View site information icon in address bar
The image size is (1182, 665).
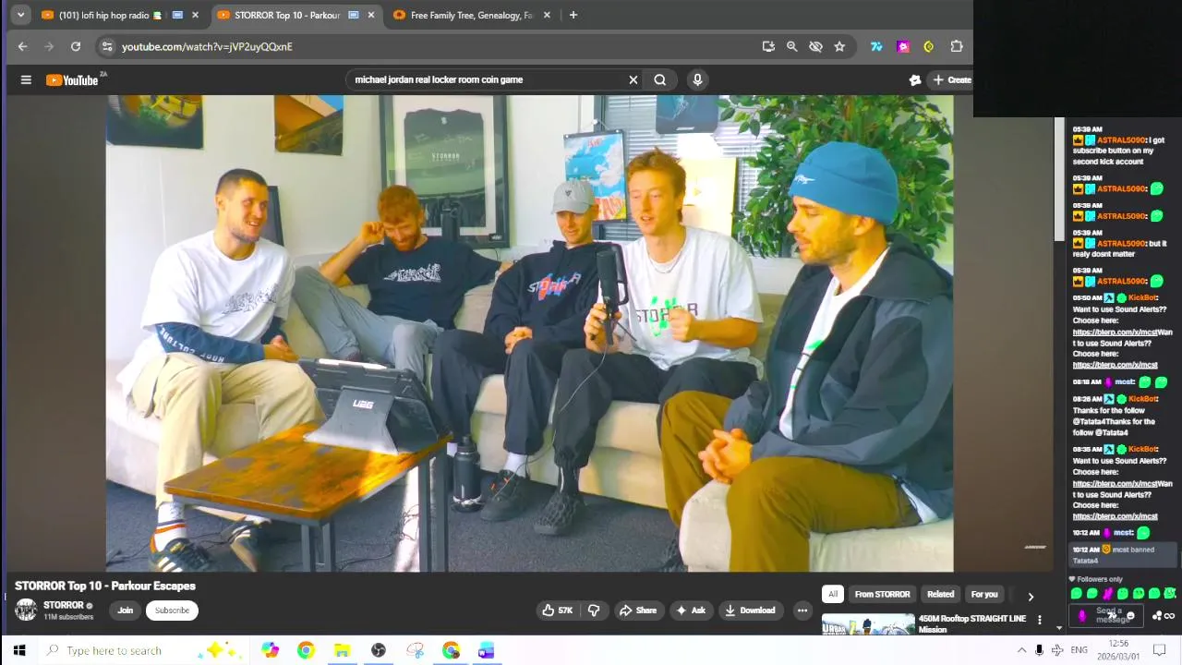pos(107,46)
